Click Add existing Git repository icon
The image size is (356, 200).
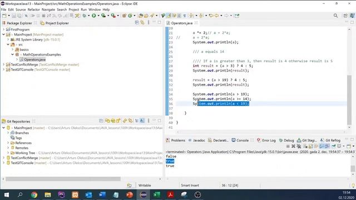(x=107, y=121)
